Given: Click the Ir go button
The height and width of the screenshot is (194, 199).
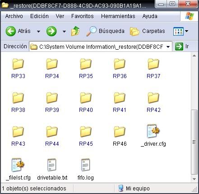Looking at the screenshot, I should pos(182,46).
